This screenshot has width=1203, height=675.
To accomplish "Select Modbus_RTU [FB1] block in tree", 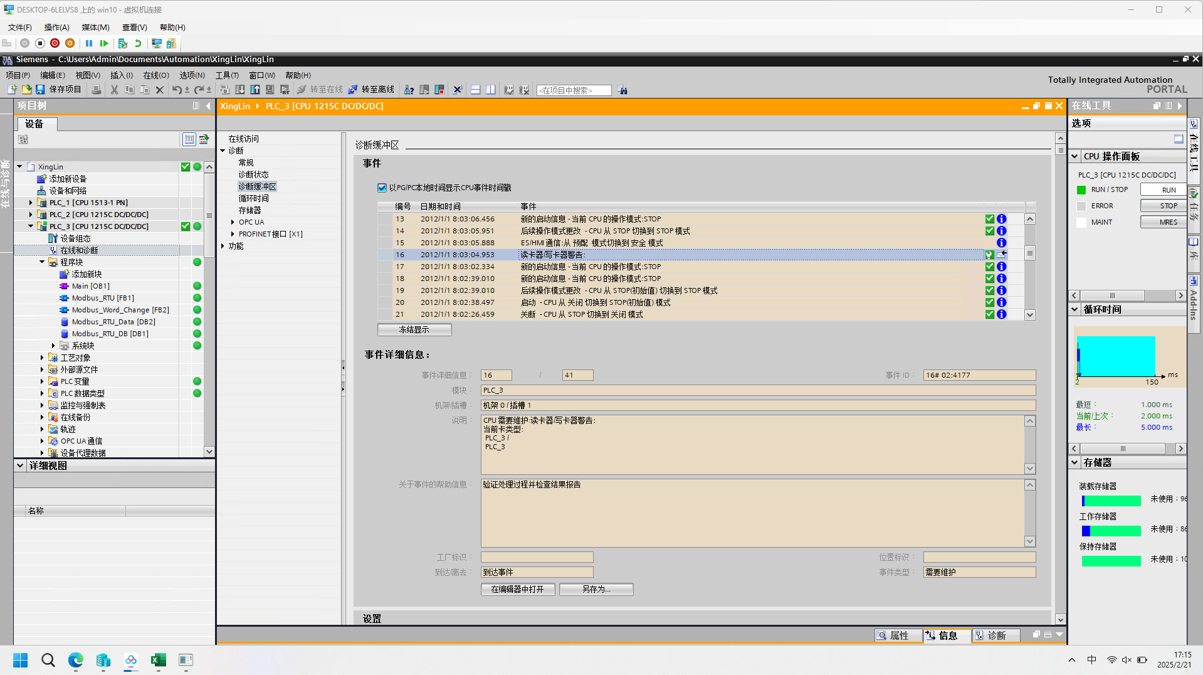I will (x=103, y=298).
